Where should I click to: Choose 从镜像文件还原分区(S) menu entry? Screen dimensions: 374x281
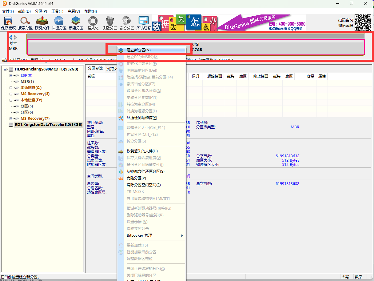tap(152, 171)
